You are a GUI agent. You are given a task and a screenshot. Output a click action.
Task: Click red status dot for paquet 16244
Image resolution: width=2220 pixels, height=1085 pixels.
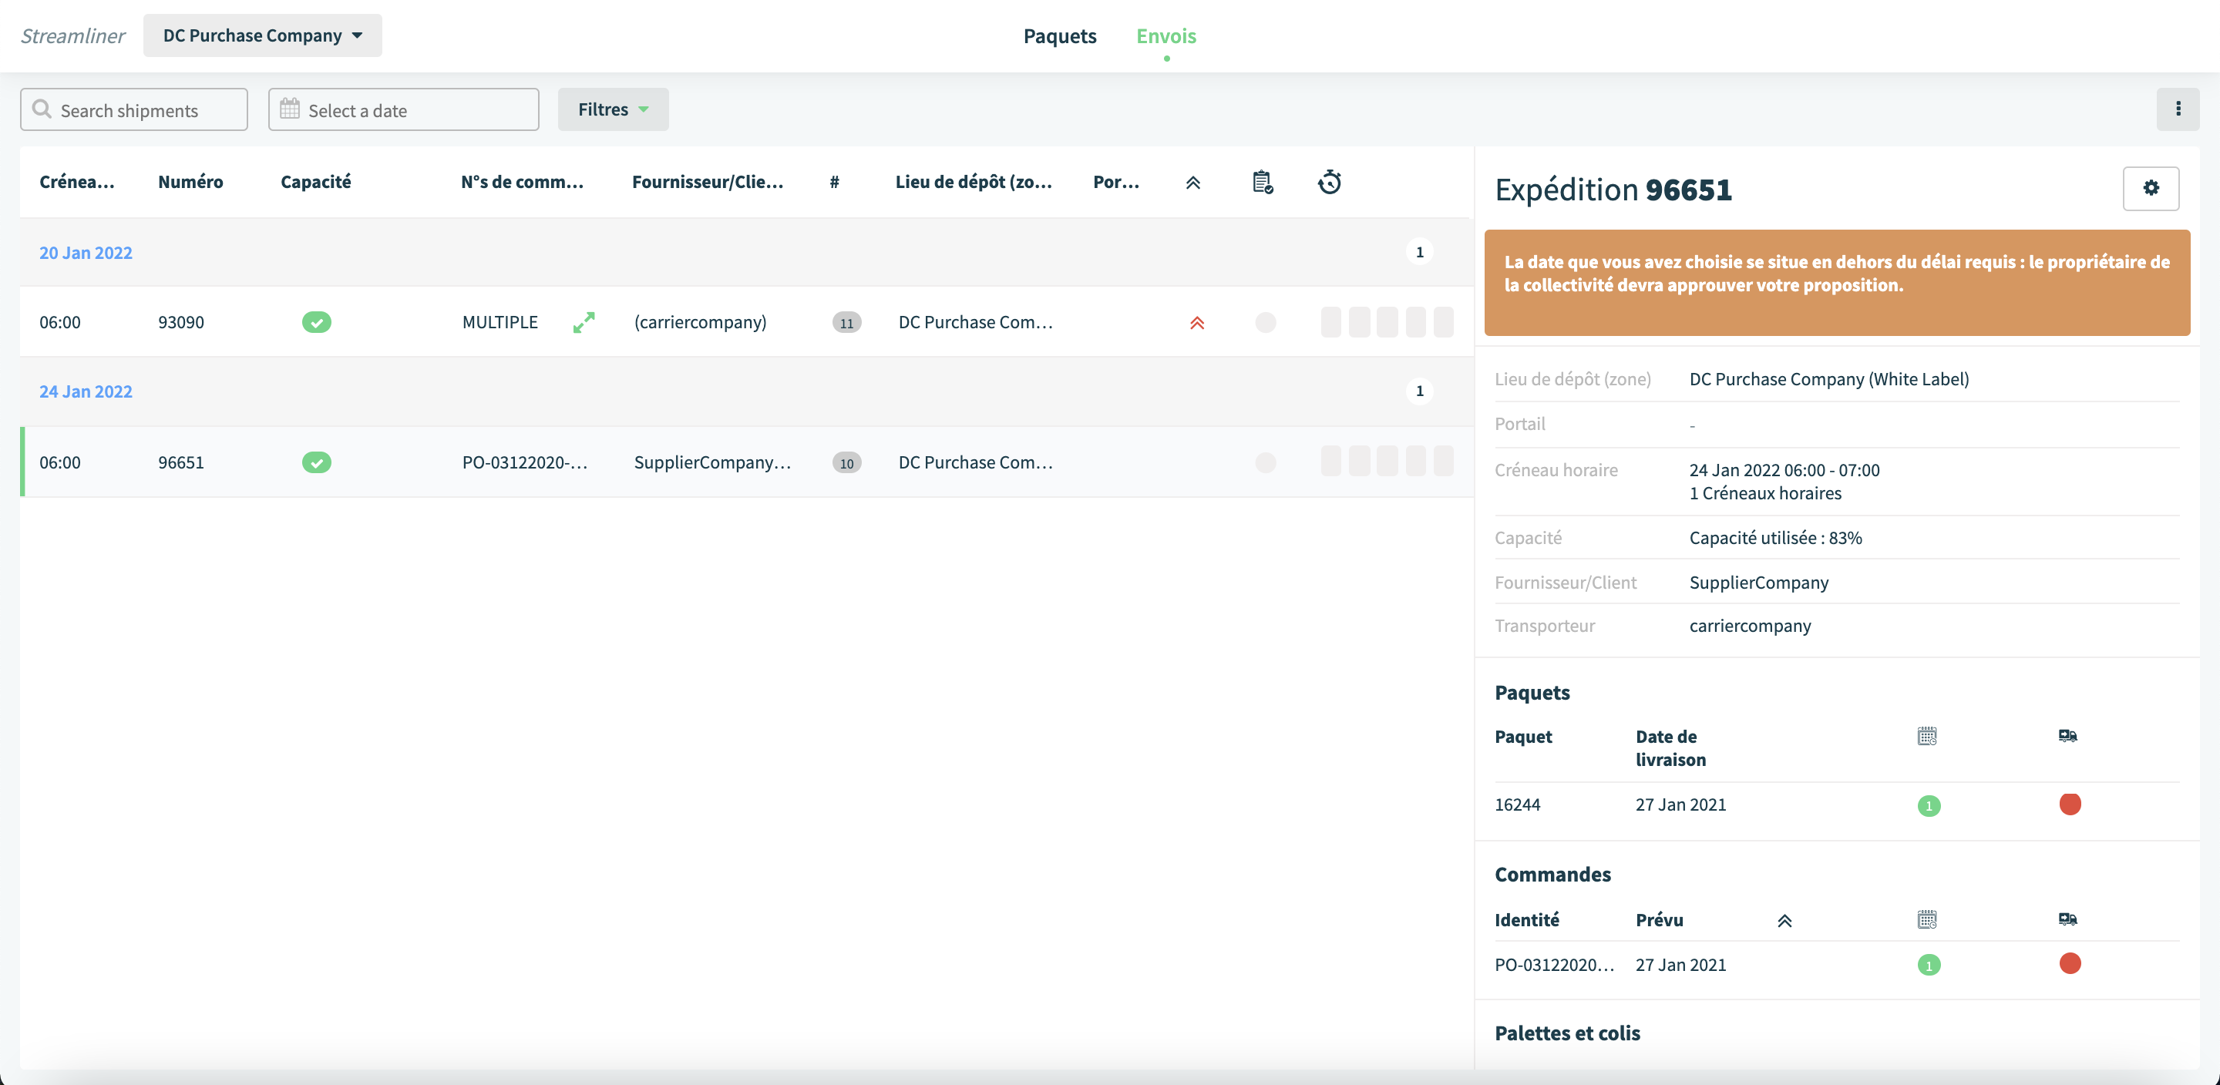click(x=2069, y=804)
